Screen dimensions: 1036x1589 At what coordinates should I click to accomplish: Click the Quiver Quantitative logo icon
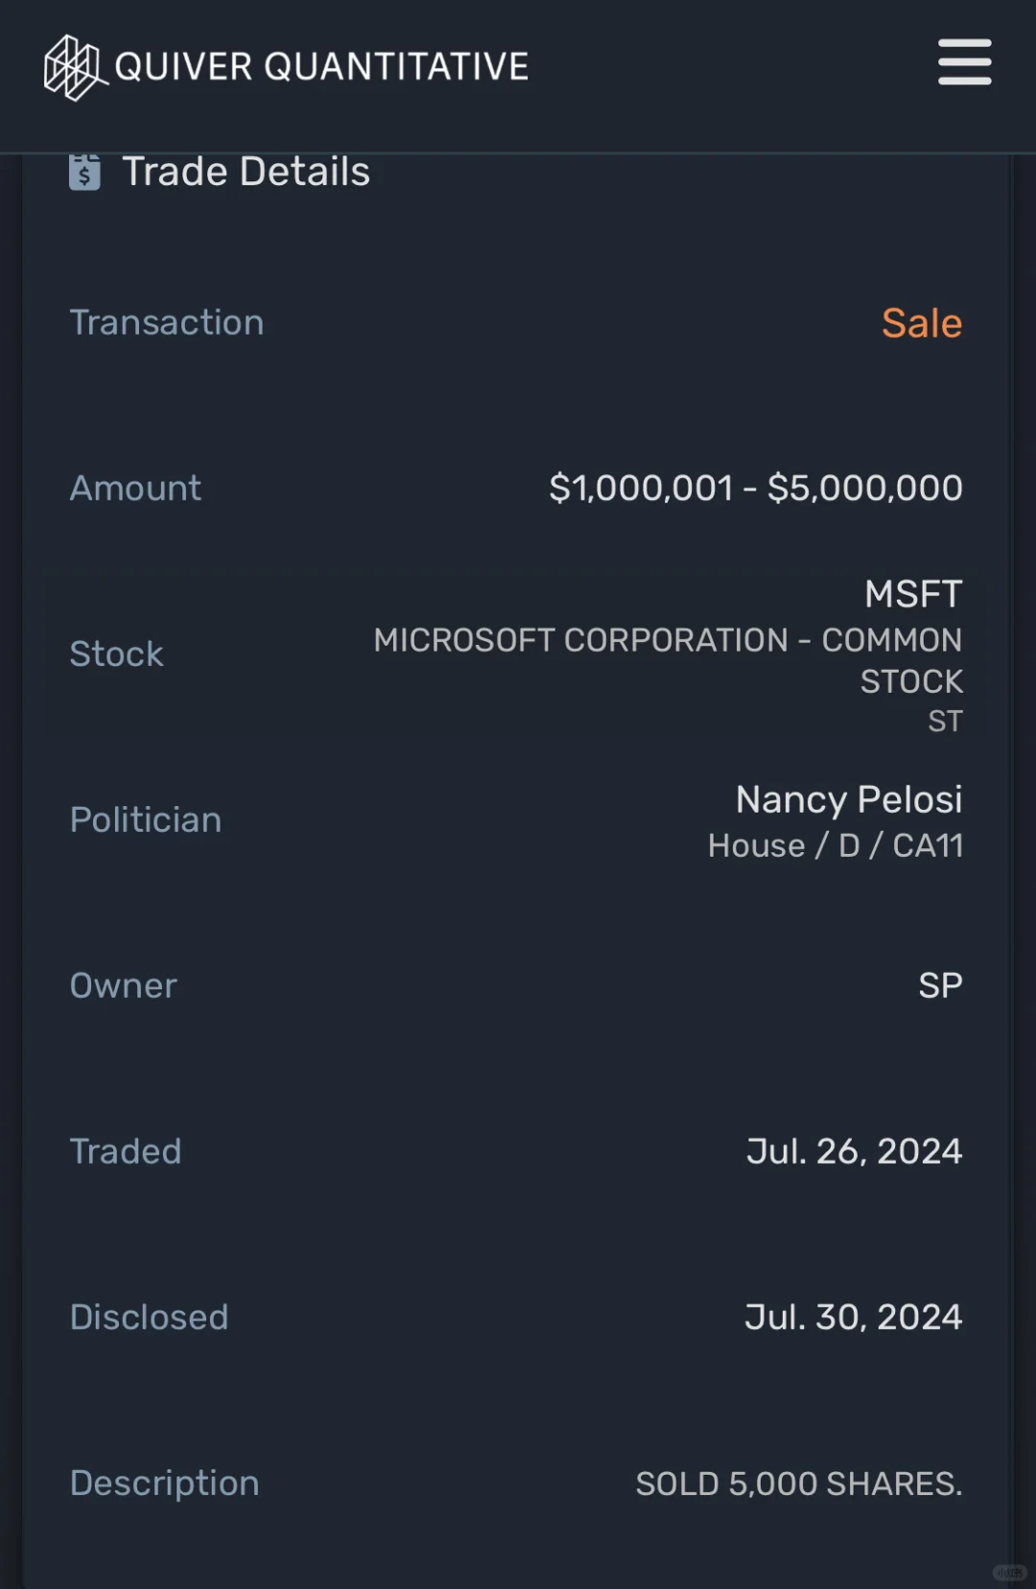(x=75, y=67)
